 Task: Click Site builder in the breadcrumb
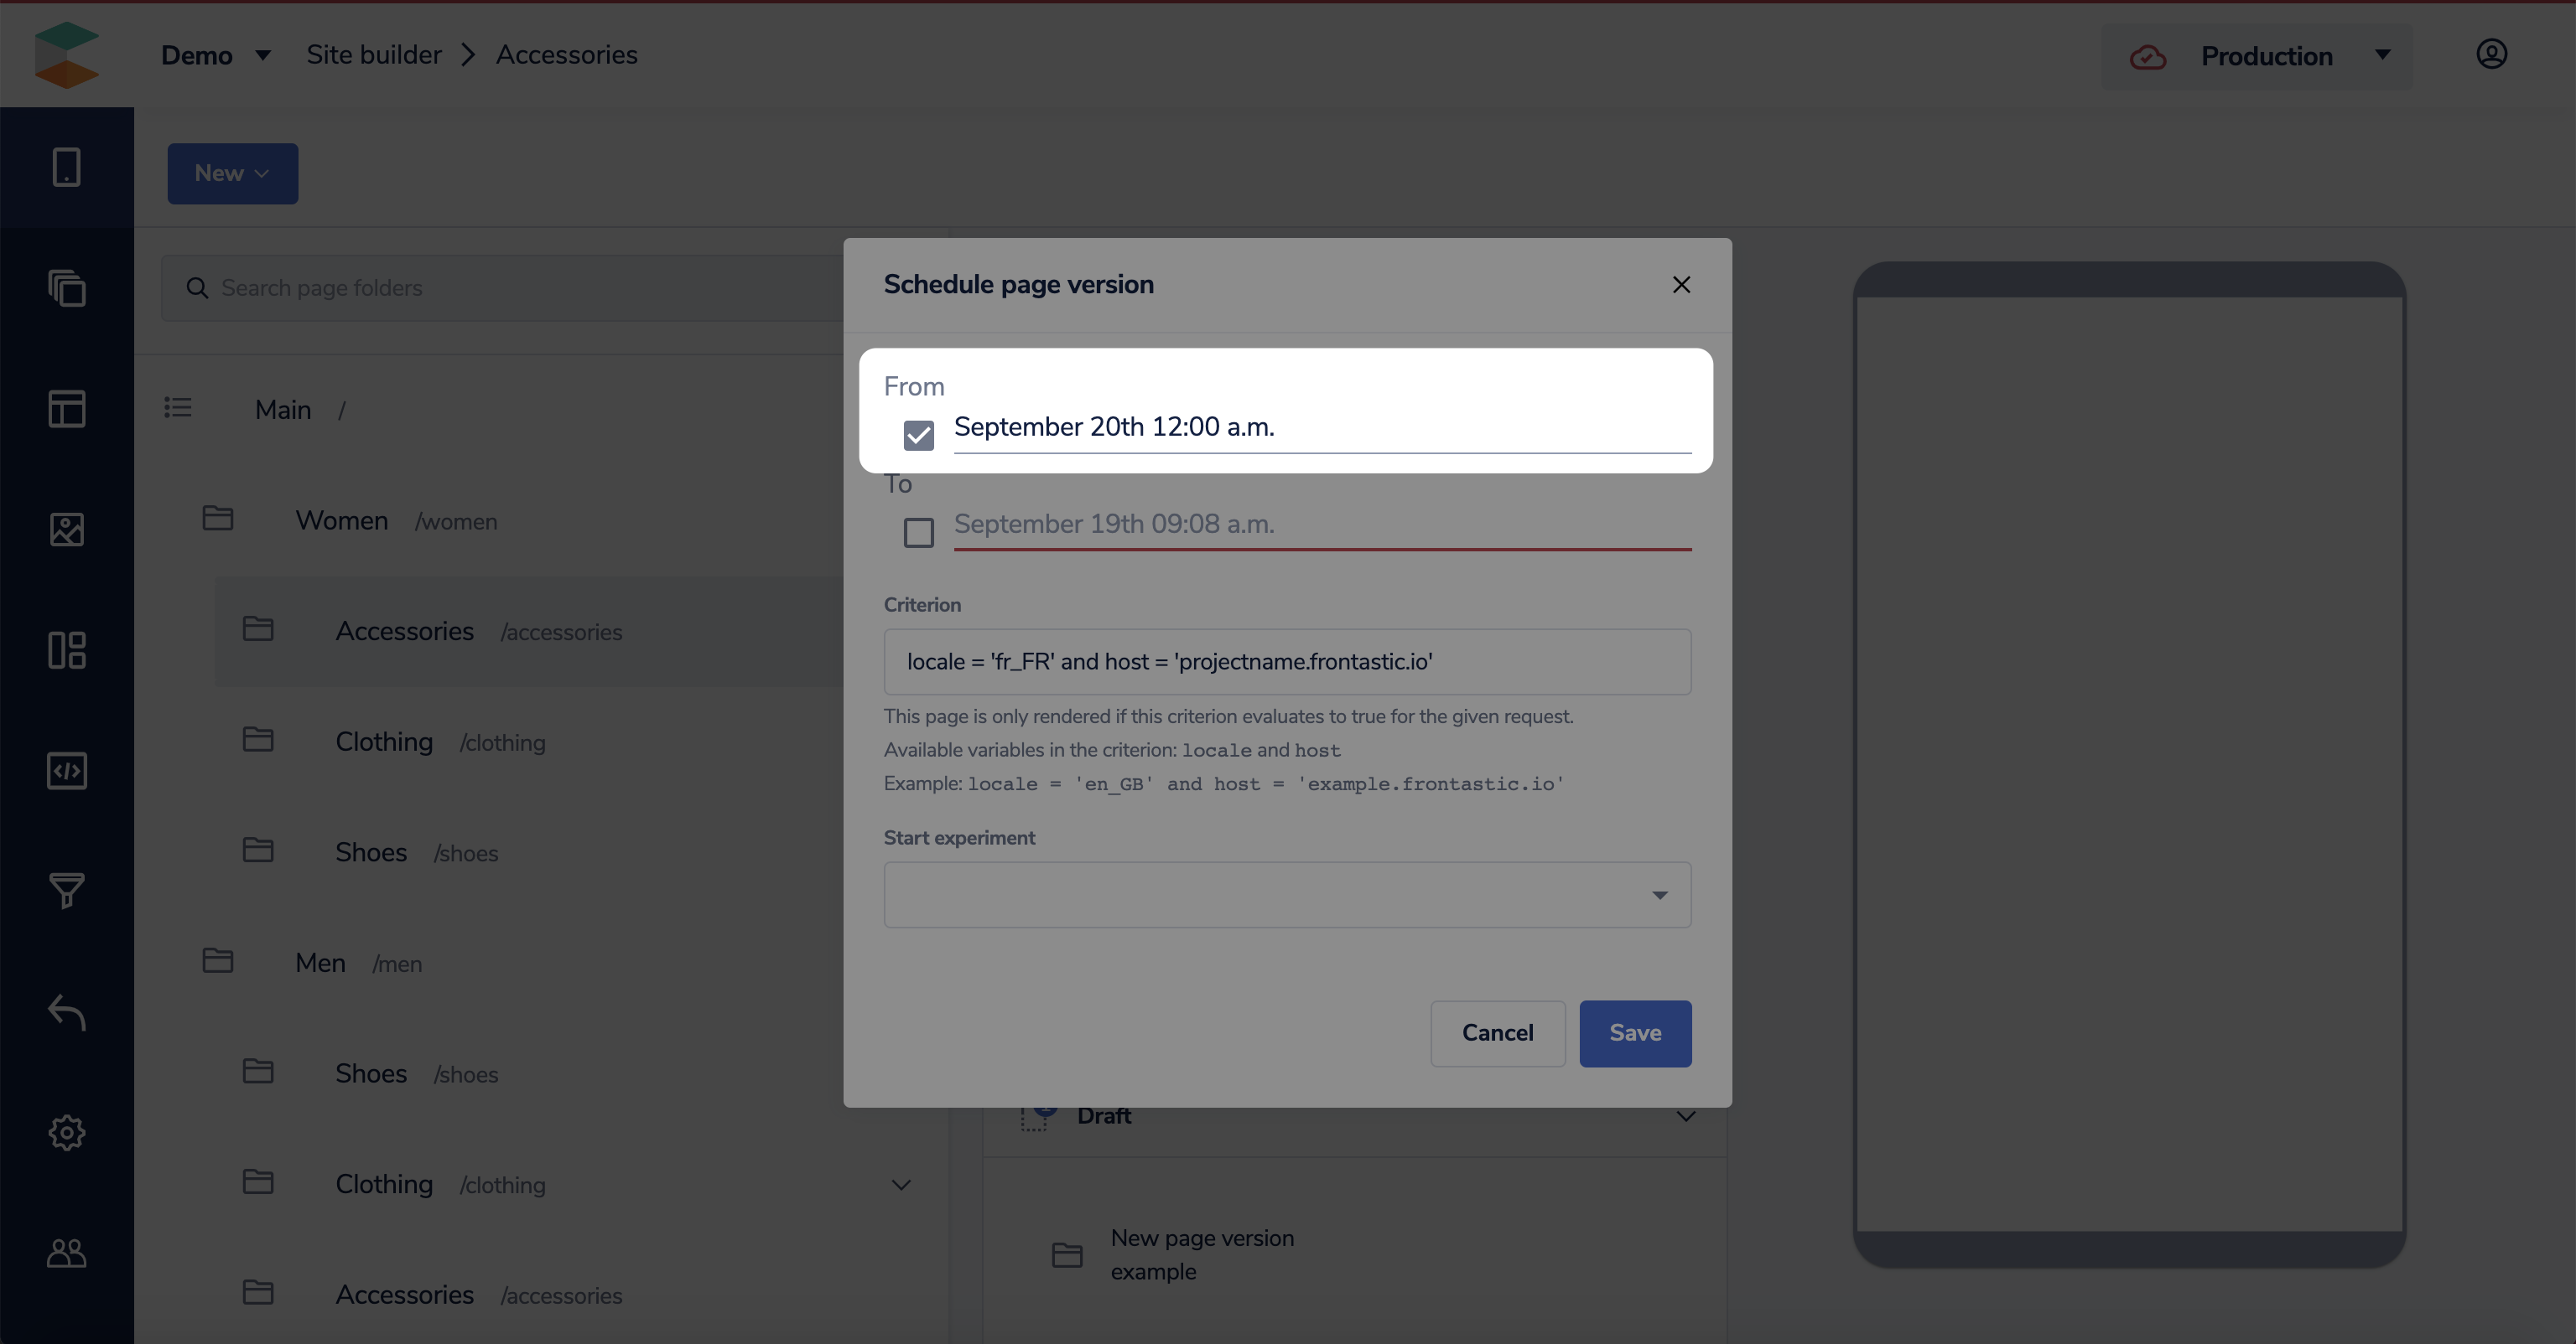[x=373, y=55]
